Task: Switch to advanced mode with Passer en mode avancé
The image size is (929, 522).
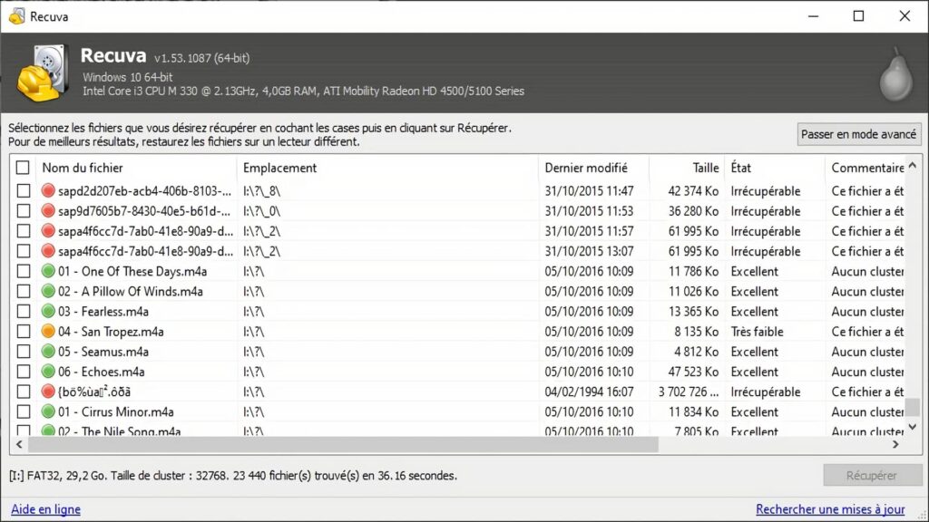Action: (858, 134)
